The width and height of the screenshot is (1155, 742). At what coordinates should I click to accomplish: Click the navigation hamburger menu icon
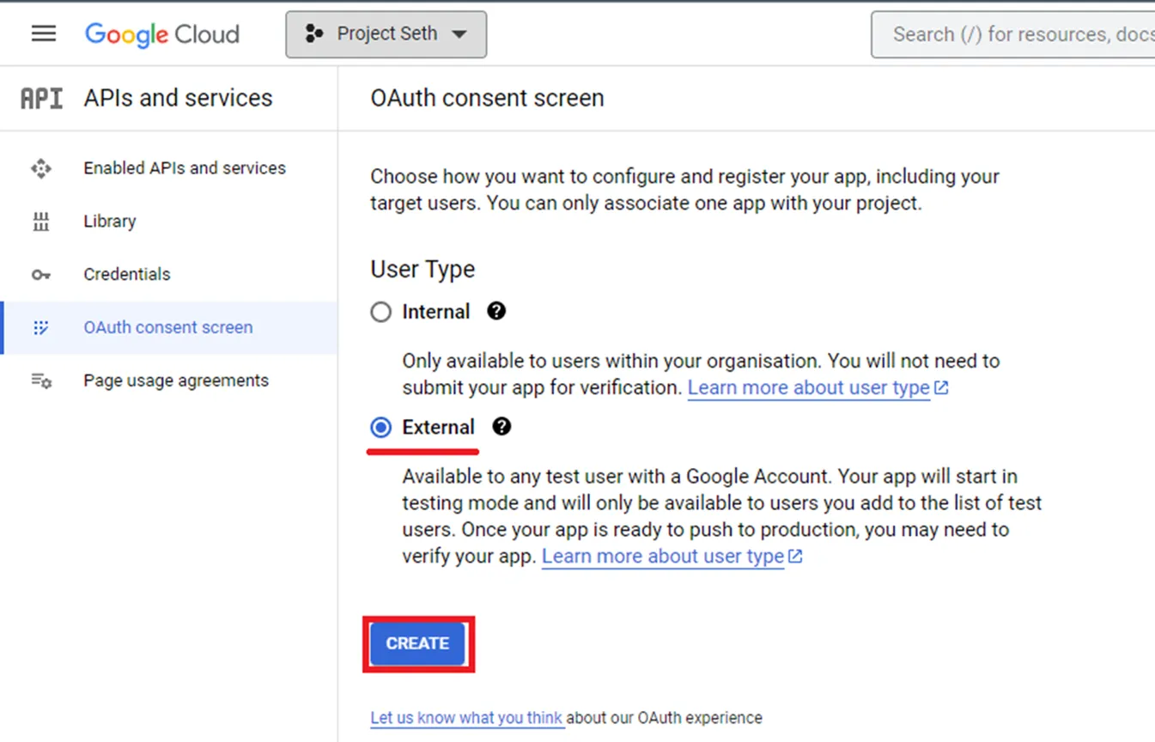[x=43, y=33]
